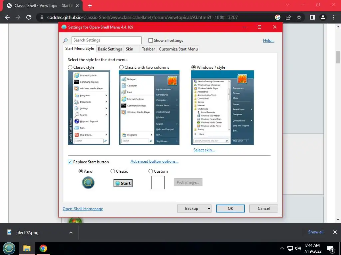Click the browser address bar URL
This screenshot has width=341, height=255.
(143, 17)
